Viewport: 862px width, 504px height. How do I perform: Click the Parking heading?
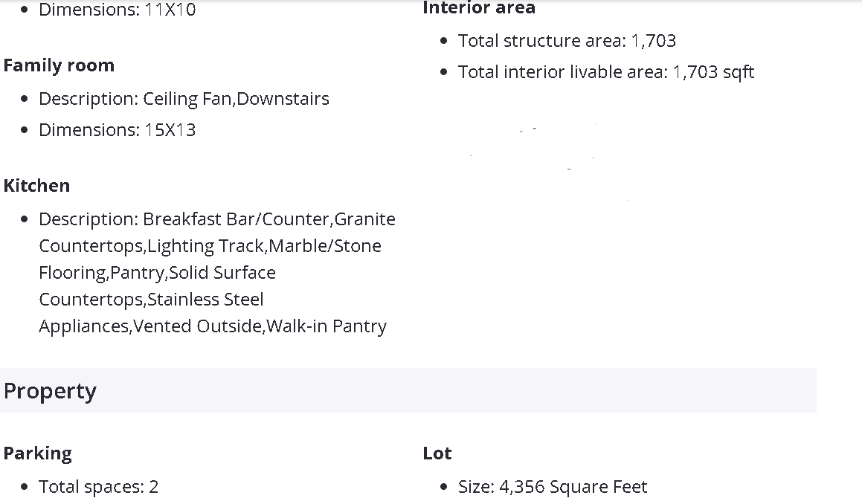(37, 453)
